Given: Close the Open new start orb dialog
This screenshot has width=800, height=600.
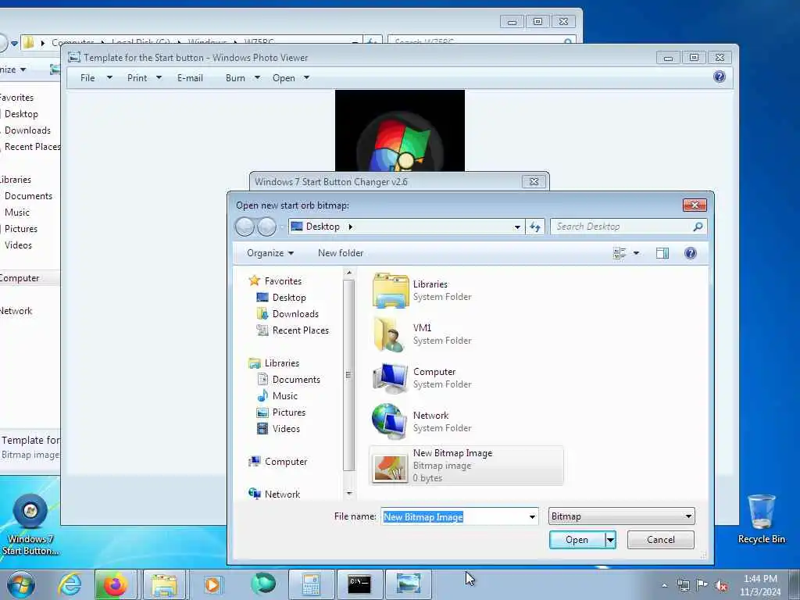Looking at the screenshot, I should [x=695, y=205].
